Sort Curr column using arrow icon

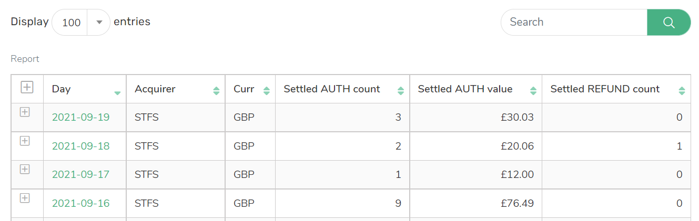(x=266, y=90)
